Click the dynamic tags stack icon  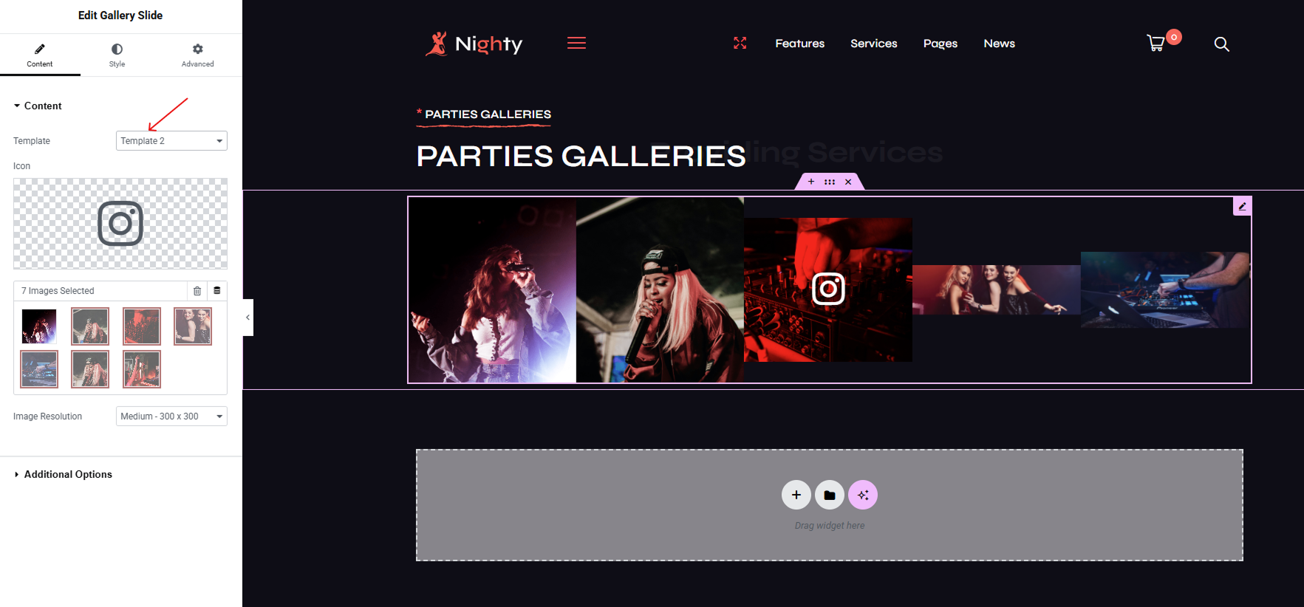coord(217,291)
